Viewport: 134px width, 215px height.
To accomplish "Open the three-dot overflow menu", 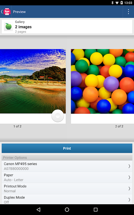I will point(128,12).
